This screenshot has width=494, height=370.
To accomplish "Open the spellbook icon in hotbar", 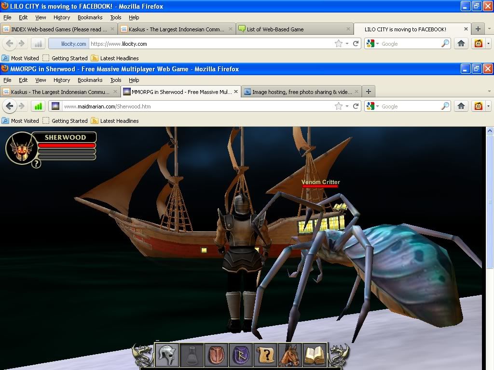I will tap(315, 355).
